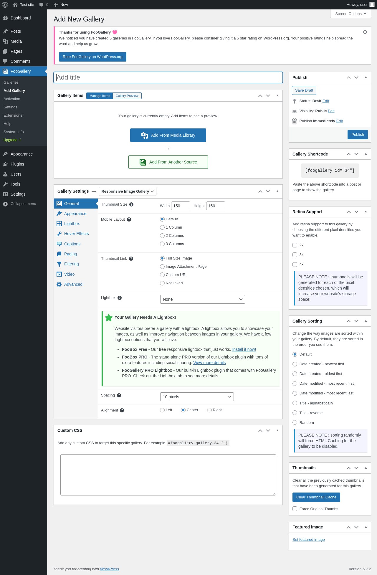Viewport: 377px width, 575px height.
Task: Select the 1 Column mobile layout
Action: pyautogui.click(x=162, y=227)
